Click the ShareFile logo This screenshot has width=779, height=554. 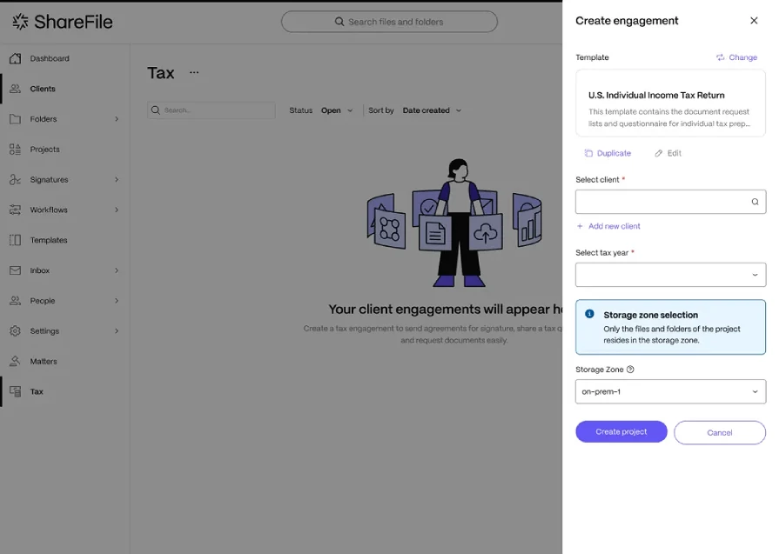click(x=63, y=22)
